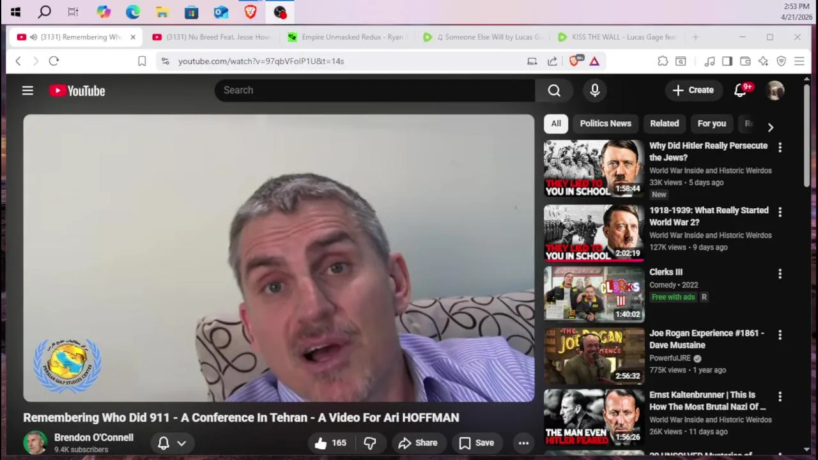
Task: Save the video to a playlist
Action: (477, 443)
